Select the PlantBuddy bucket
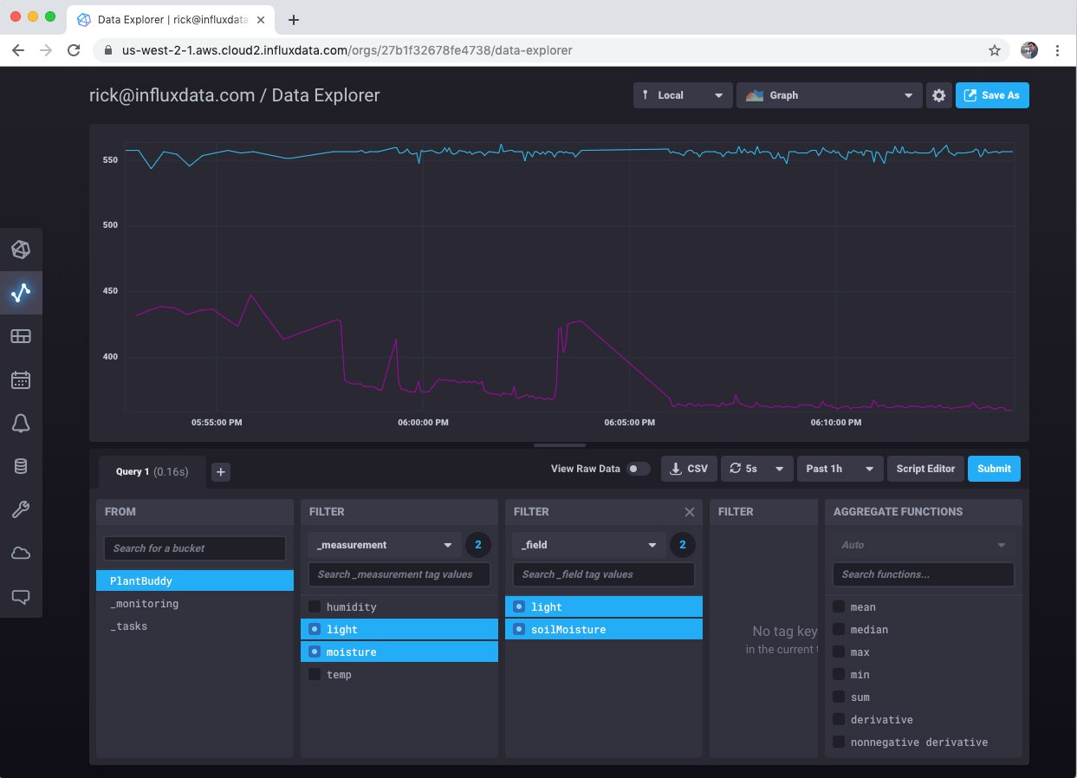 click(194, 580)
